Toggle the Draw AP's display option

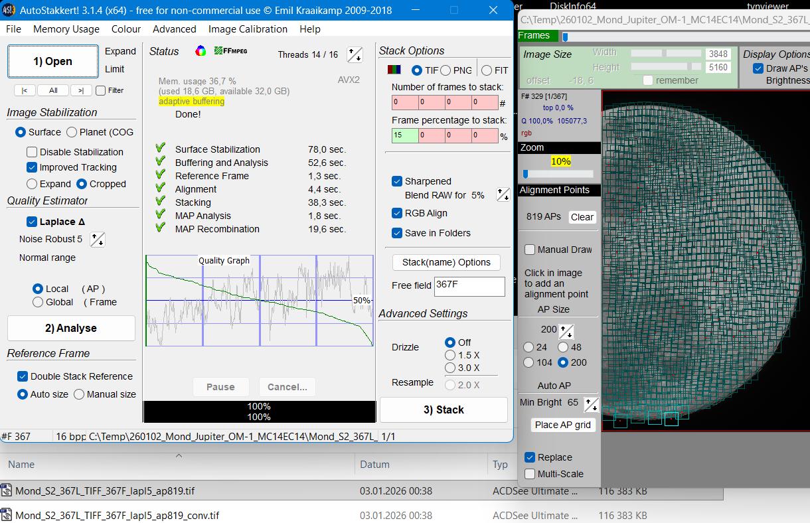pyautogui.click(x=758, y=68)
